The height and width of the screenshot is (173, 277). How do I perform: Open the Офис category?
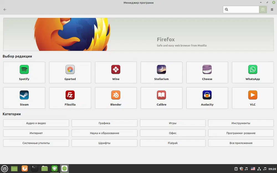[x=173, y=133]
